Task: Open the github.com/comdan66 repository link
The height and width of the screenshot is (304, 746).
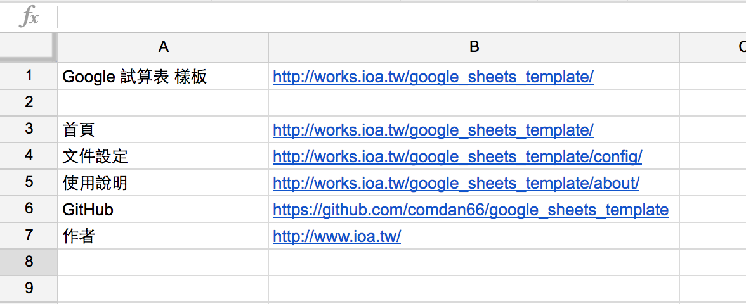Action: coord(471,210)
